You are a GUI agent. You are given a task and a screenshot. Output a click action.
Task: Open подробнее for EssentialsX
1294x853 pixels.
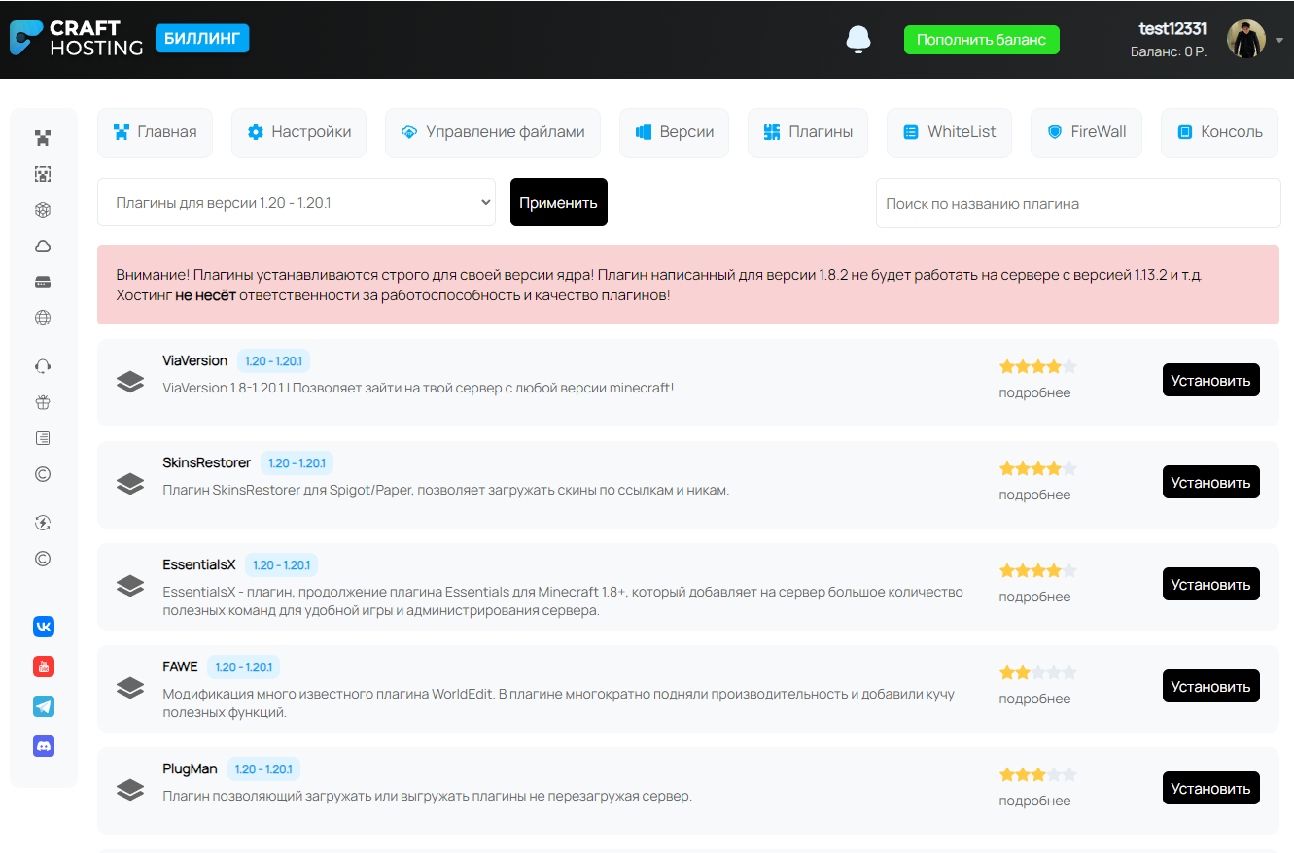[1034, 597]
